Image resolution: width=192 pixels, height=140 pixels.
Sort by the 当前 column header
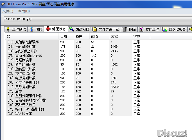click(x=66, y=36)
